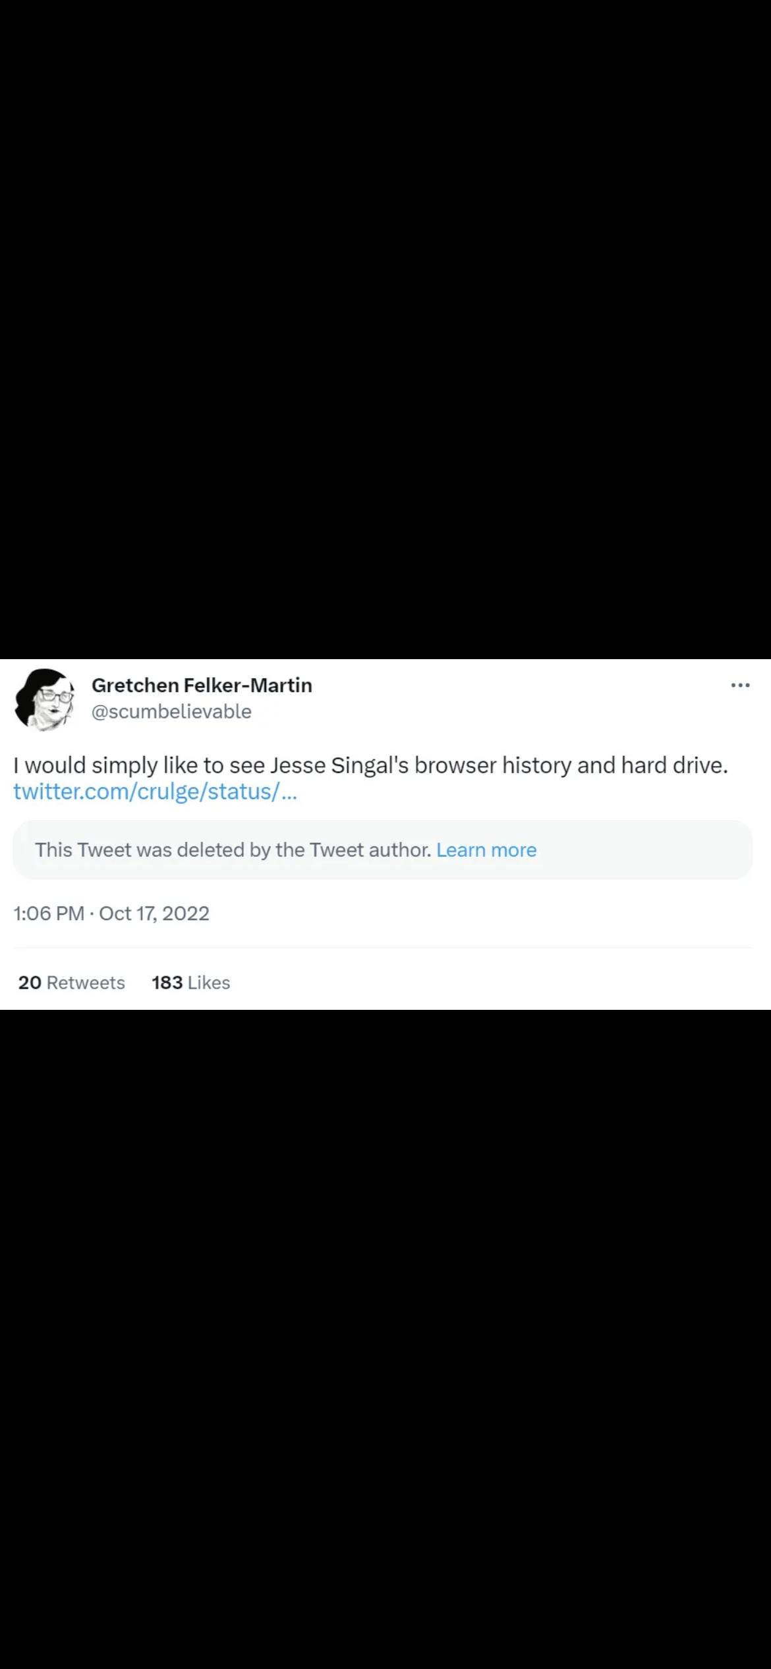
Task: Visit the @scumbelievable handle profile
Action: tap(171, 712)
